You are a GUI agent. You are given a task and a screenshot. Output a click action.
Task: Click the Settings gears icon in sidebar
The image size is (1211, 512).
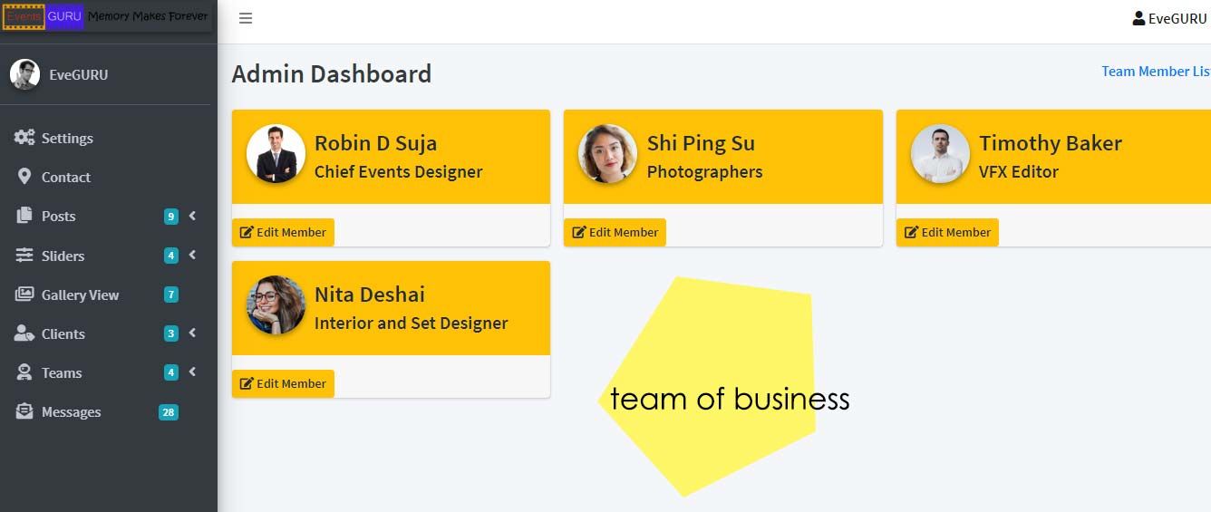24,138
